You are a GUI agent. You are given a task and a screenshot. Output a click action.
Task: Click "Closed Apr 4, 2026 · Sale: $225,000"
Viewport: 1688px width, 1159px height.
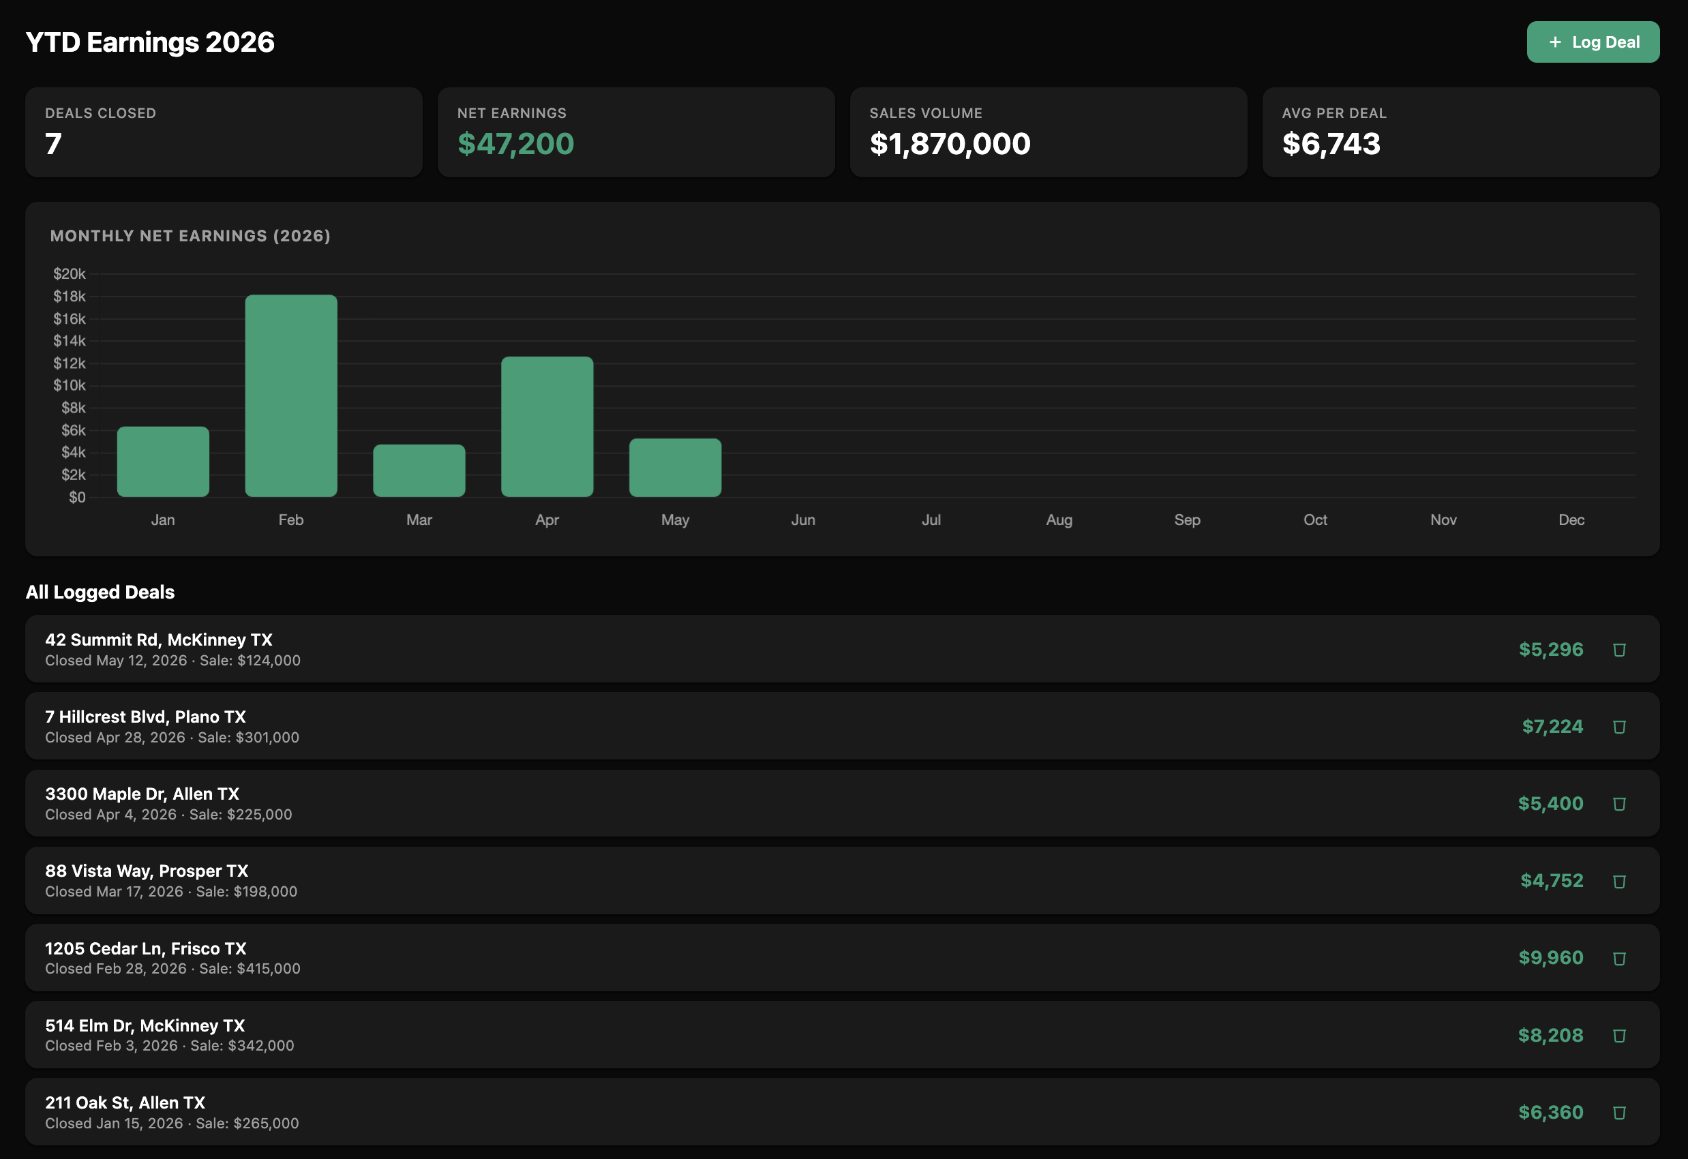point(168,815)
